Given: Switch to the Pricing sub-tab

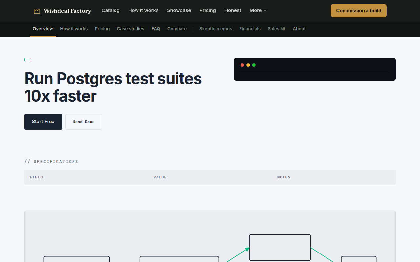Looking at the screenshot, I should [102, 29].
